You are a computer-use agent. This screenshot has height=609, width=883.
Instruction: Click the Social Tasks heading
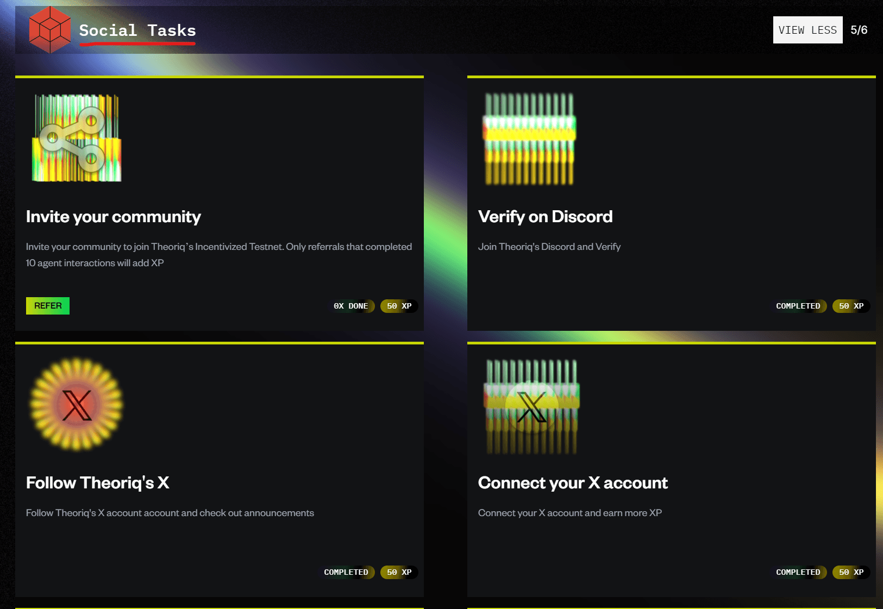(137, 30)
